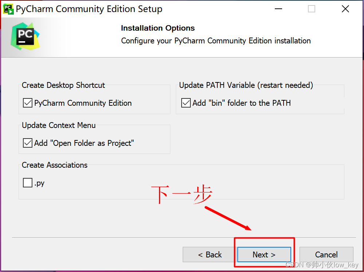364x272 pixels.
Task: Click the PyCharm installer icon in the title bar
Action: click(8, 9)
